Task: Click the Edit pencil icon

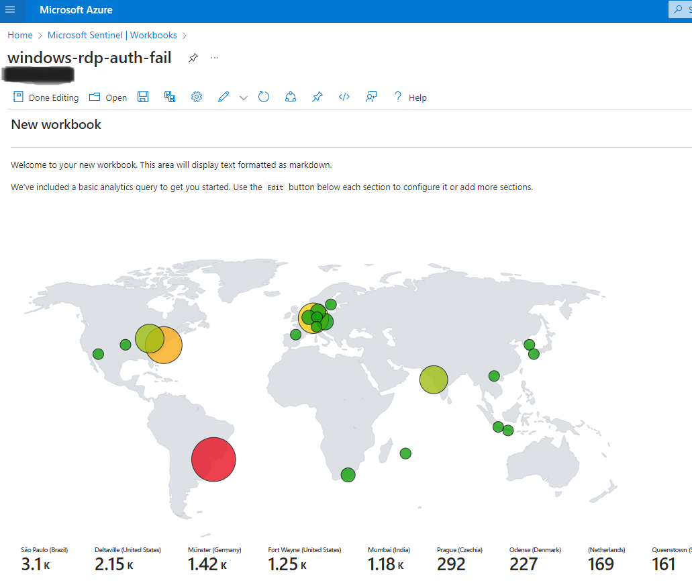Action: (x=224, y=97)
